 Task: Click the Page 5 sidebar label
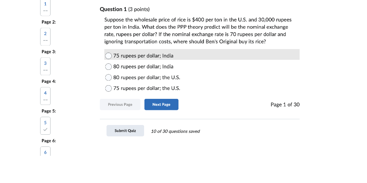(49, 111)
